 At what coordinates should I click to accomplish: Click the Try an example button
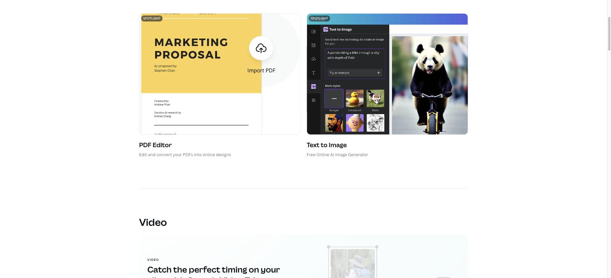(x=355, y=73)
